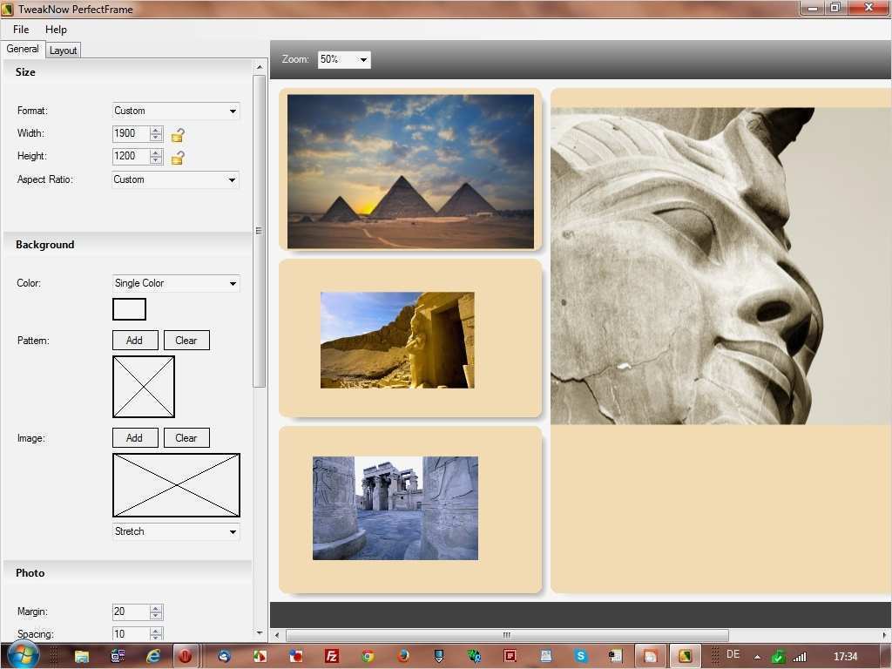
Task: Open the Stretch image mode dropdown
Action: 176,531
